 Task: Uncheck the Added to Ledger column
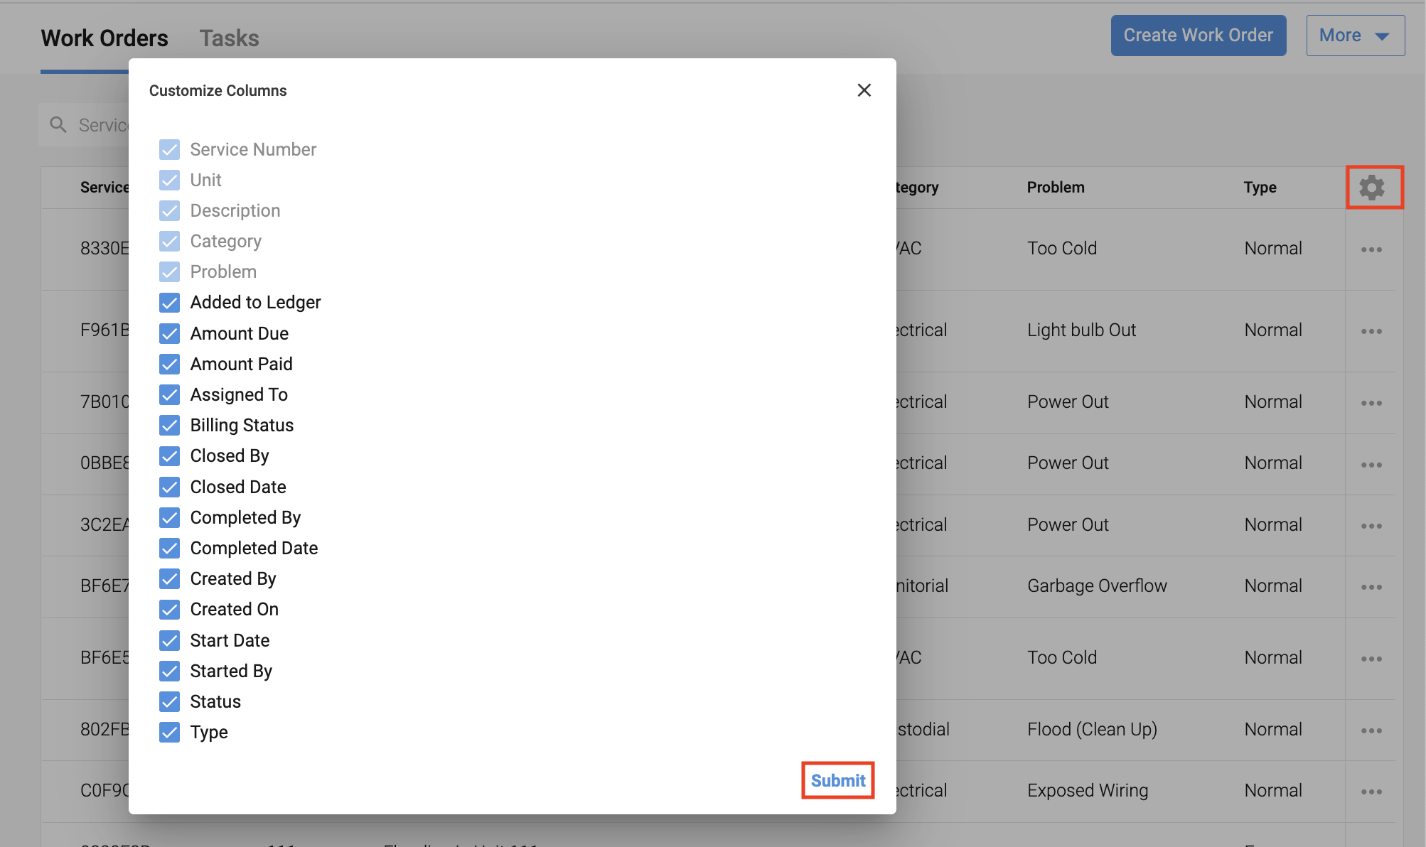coord(170,303)
